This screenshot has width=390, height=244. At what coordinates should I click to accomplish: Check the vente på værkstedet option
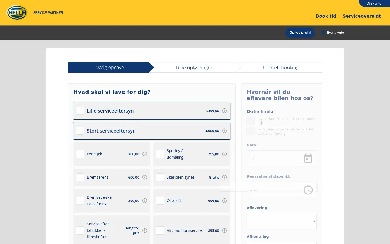[251, 131]
